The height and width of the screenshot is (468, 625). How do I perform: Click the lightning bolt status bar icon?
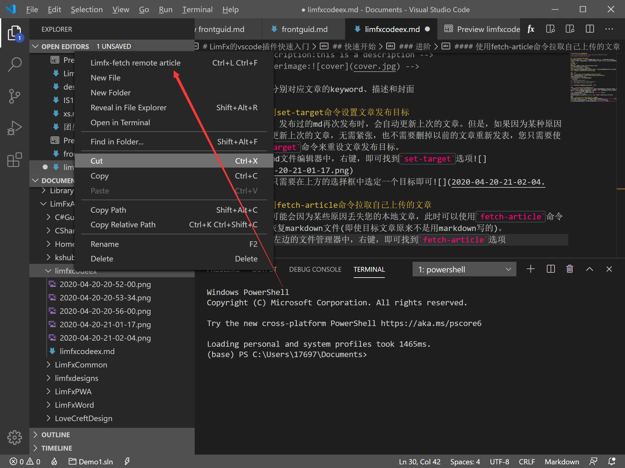[127, 462]
